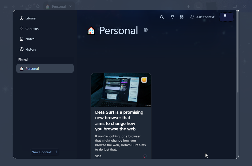This screenshot has height=166, width=252.
Task: Create a New Context
Action: click(45, 152)
